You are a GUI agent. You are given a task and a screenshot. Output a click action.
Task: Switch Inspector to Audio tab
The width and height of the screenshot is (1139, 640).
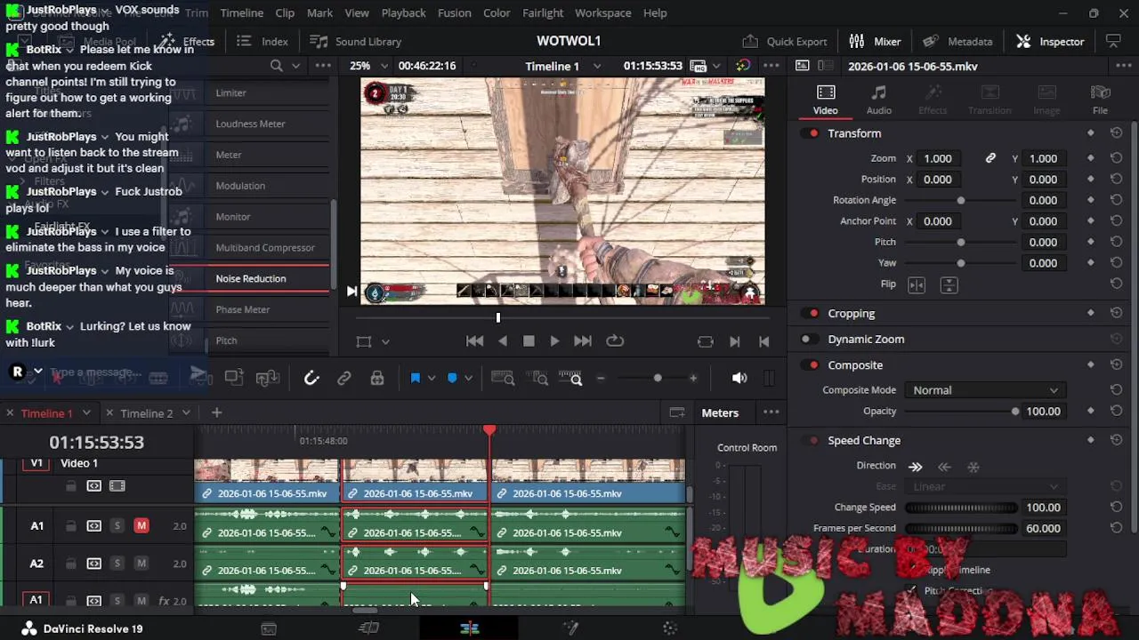click(878, 100)
